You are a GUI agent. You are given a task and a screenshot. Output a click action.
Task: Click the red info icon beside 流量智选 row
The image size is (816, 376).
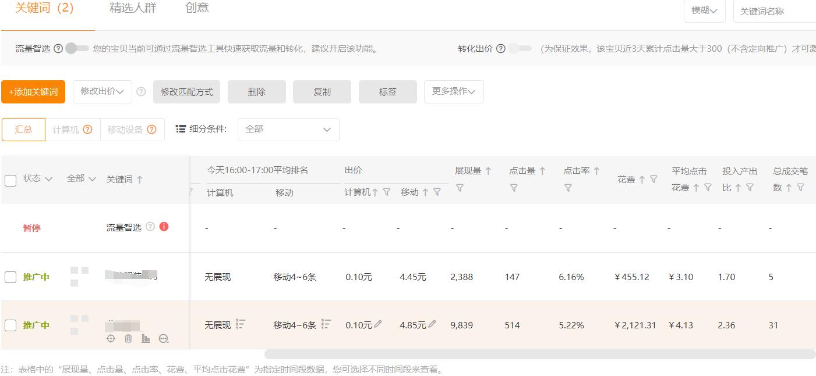pyautogui.click(x=164, y=227)
